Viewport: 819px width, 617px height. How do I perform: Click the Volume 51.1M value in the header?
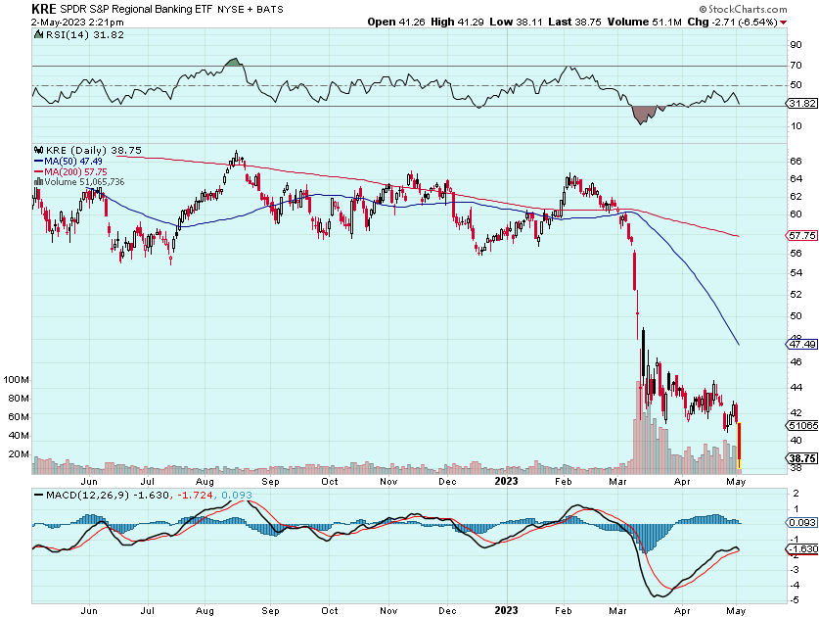tap(645, 22)
